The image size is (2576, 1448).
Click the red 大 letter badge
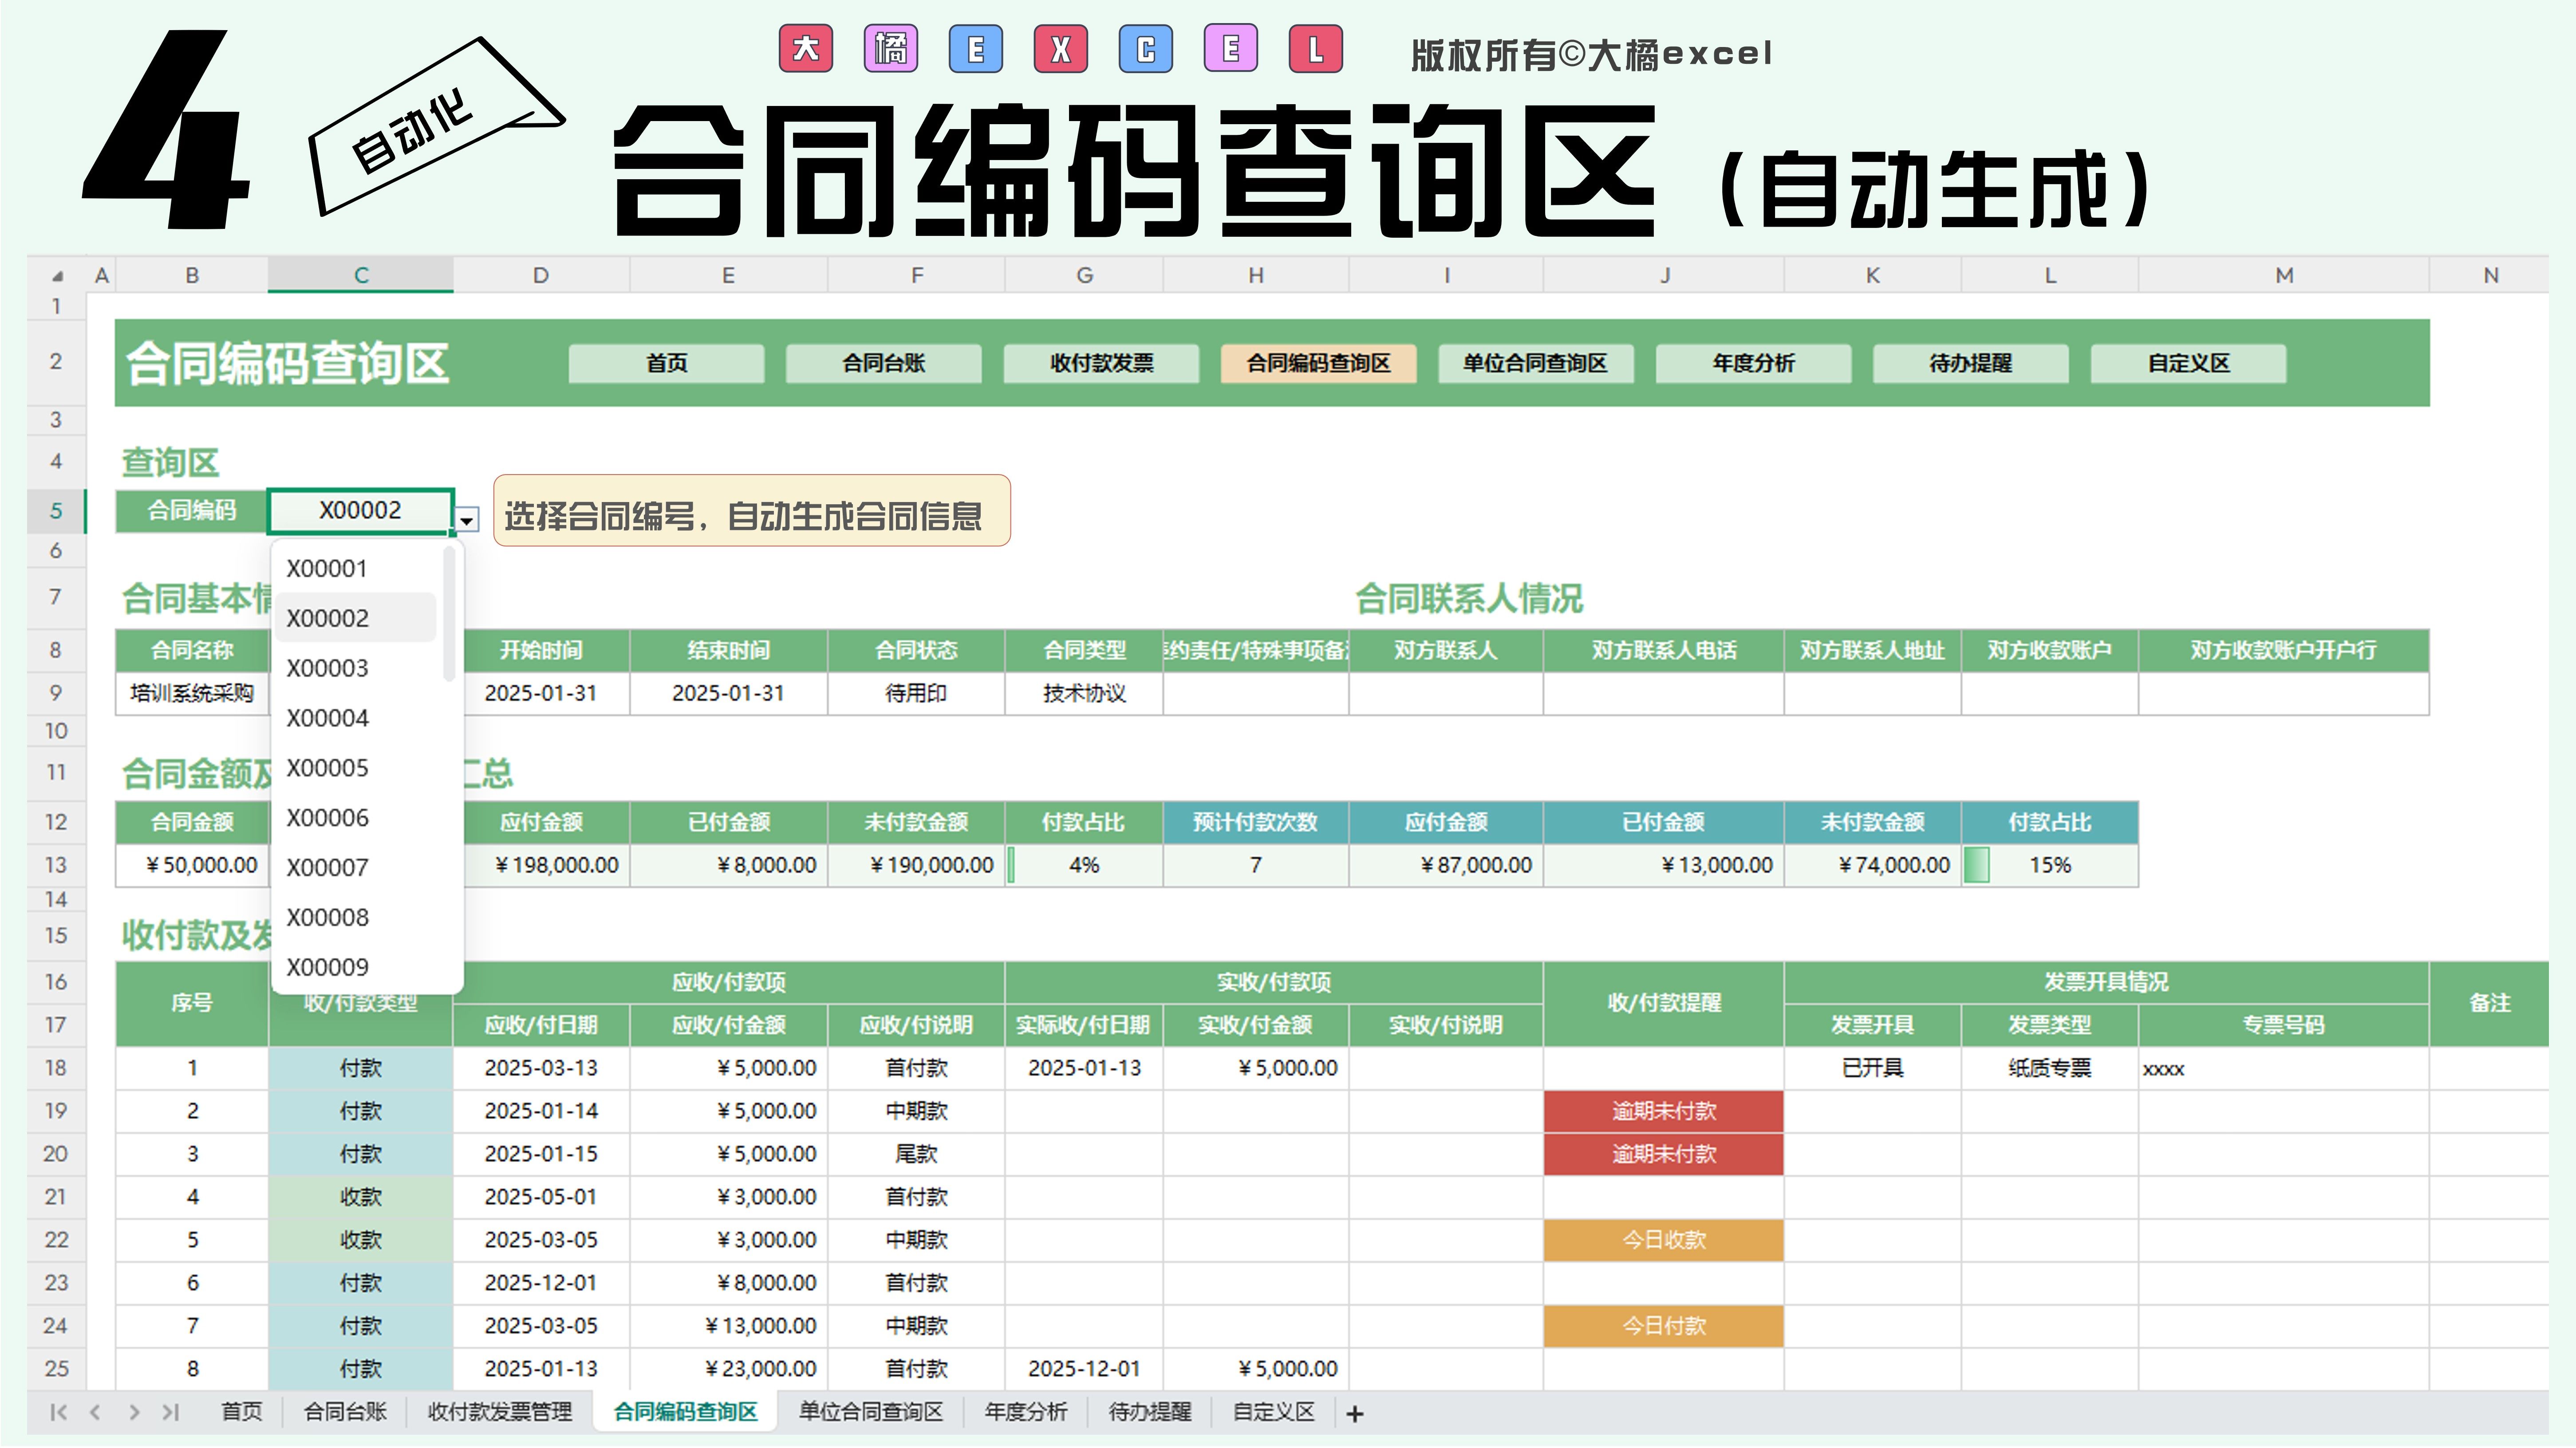point(805,49)
